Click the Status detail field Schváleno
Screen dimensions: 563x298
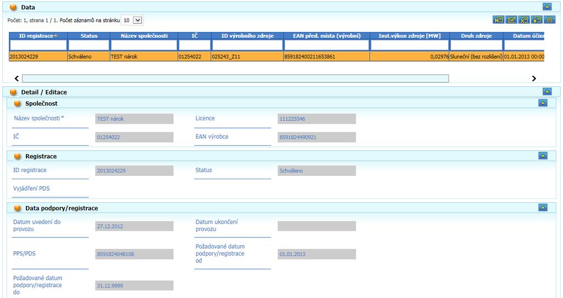click(x=317, y=170)
